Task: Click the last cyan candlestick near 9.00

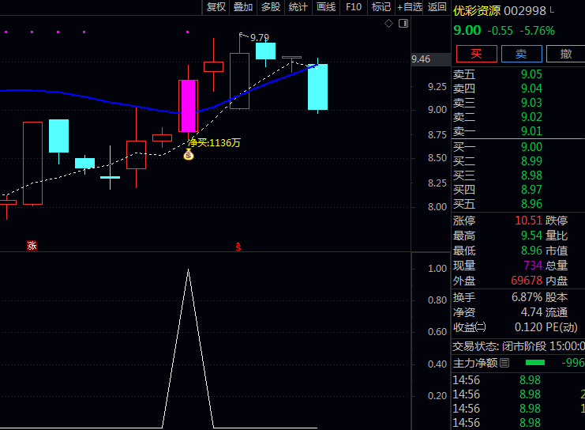Action: pyautogui.click(x=317, y=87)
